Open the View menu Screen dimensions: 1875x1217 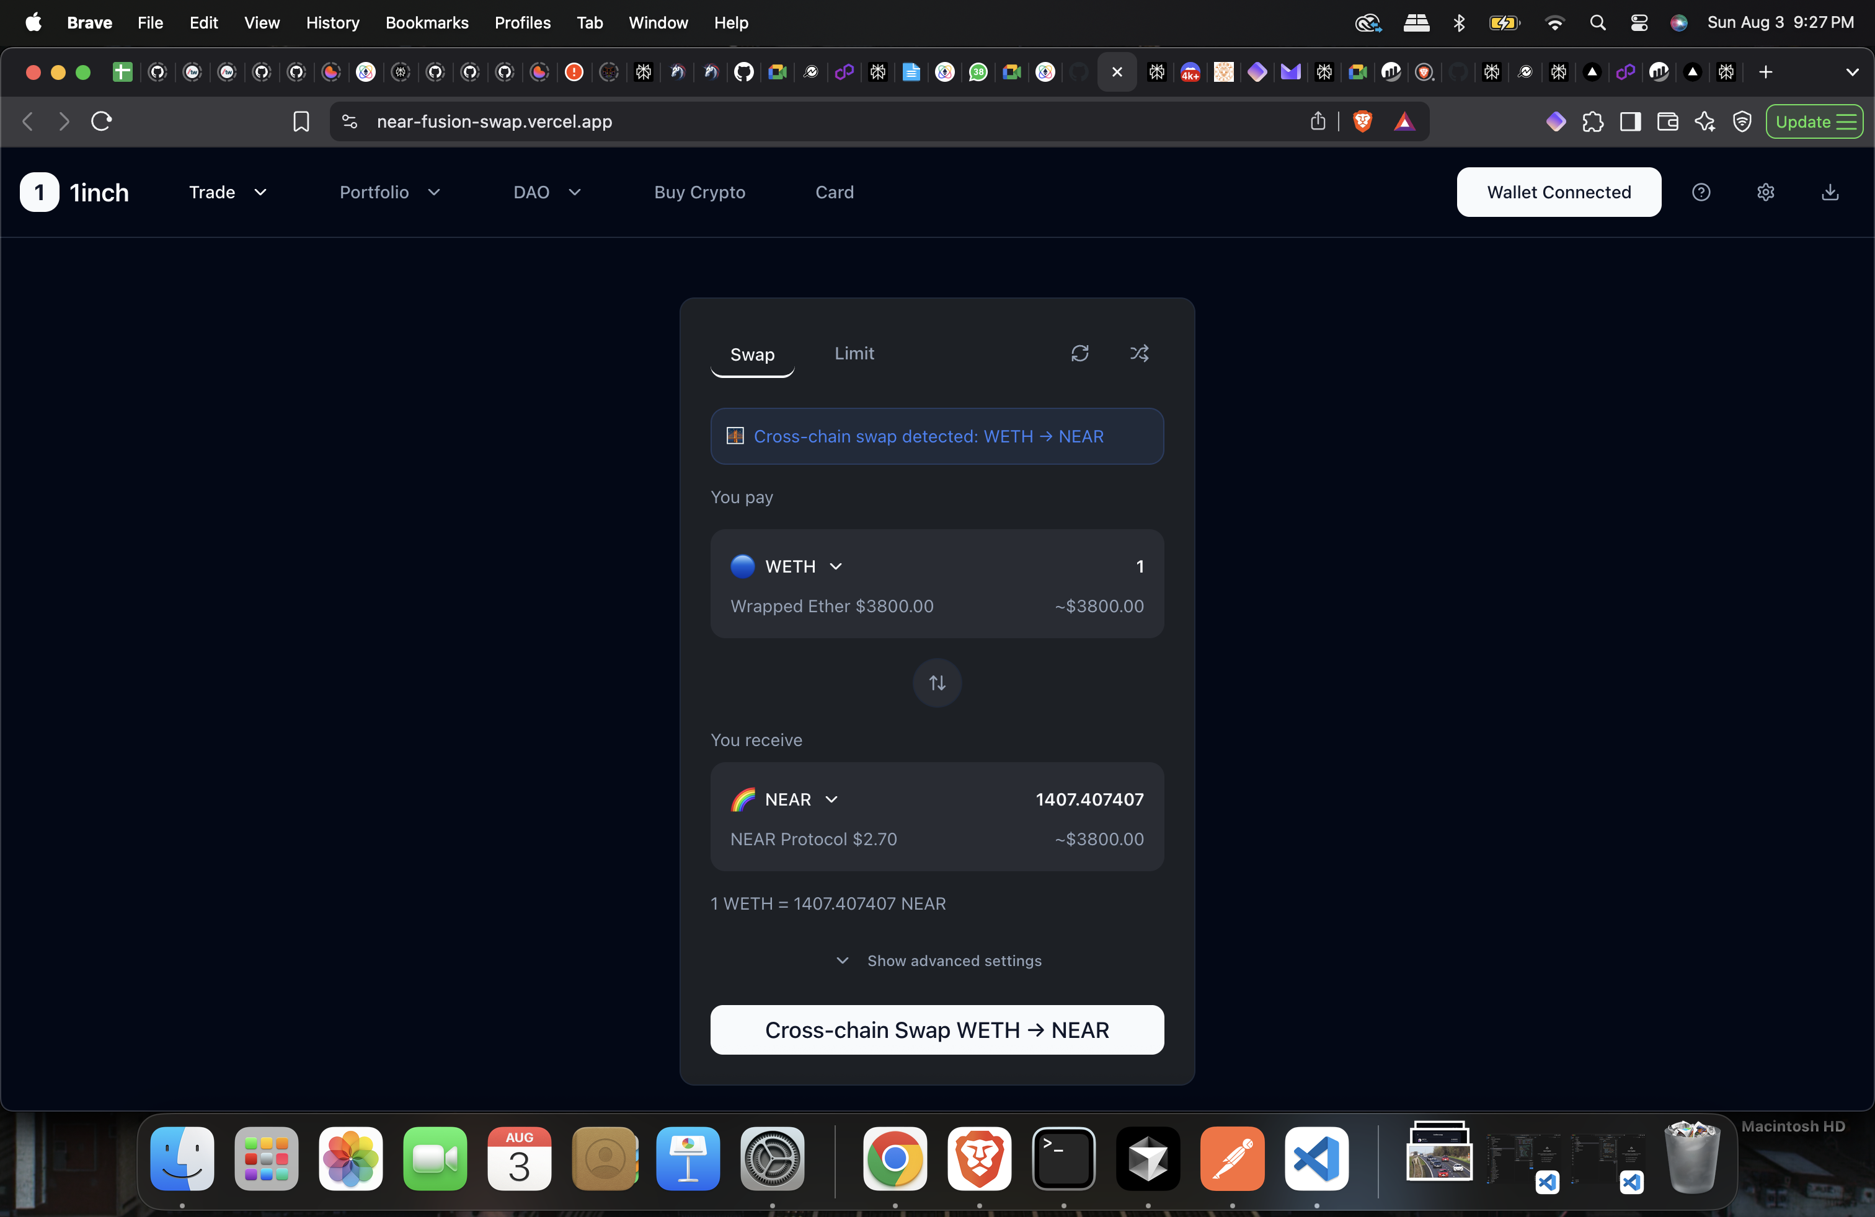(262, 23)
